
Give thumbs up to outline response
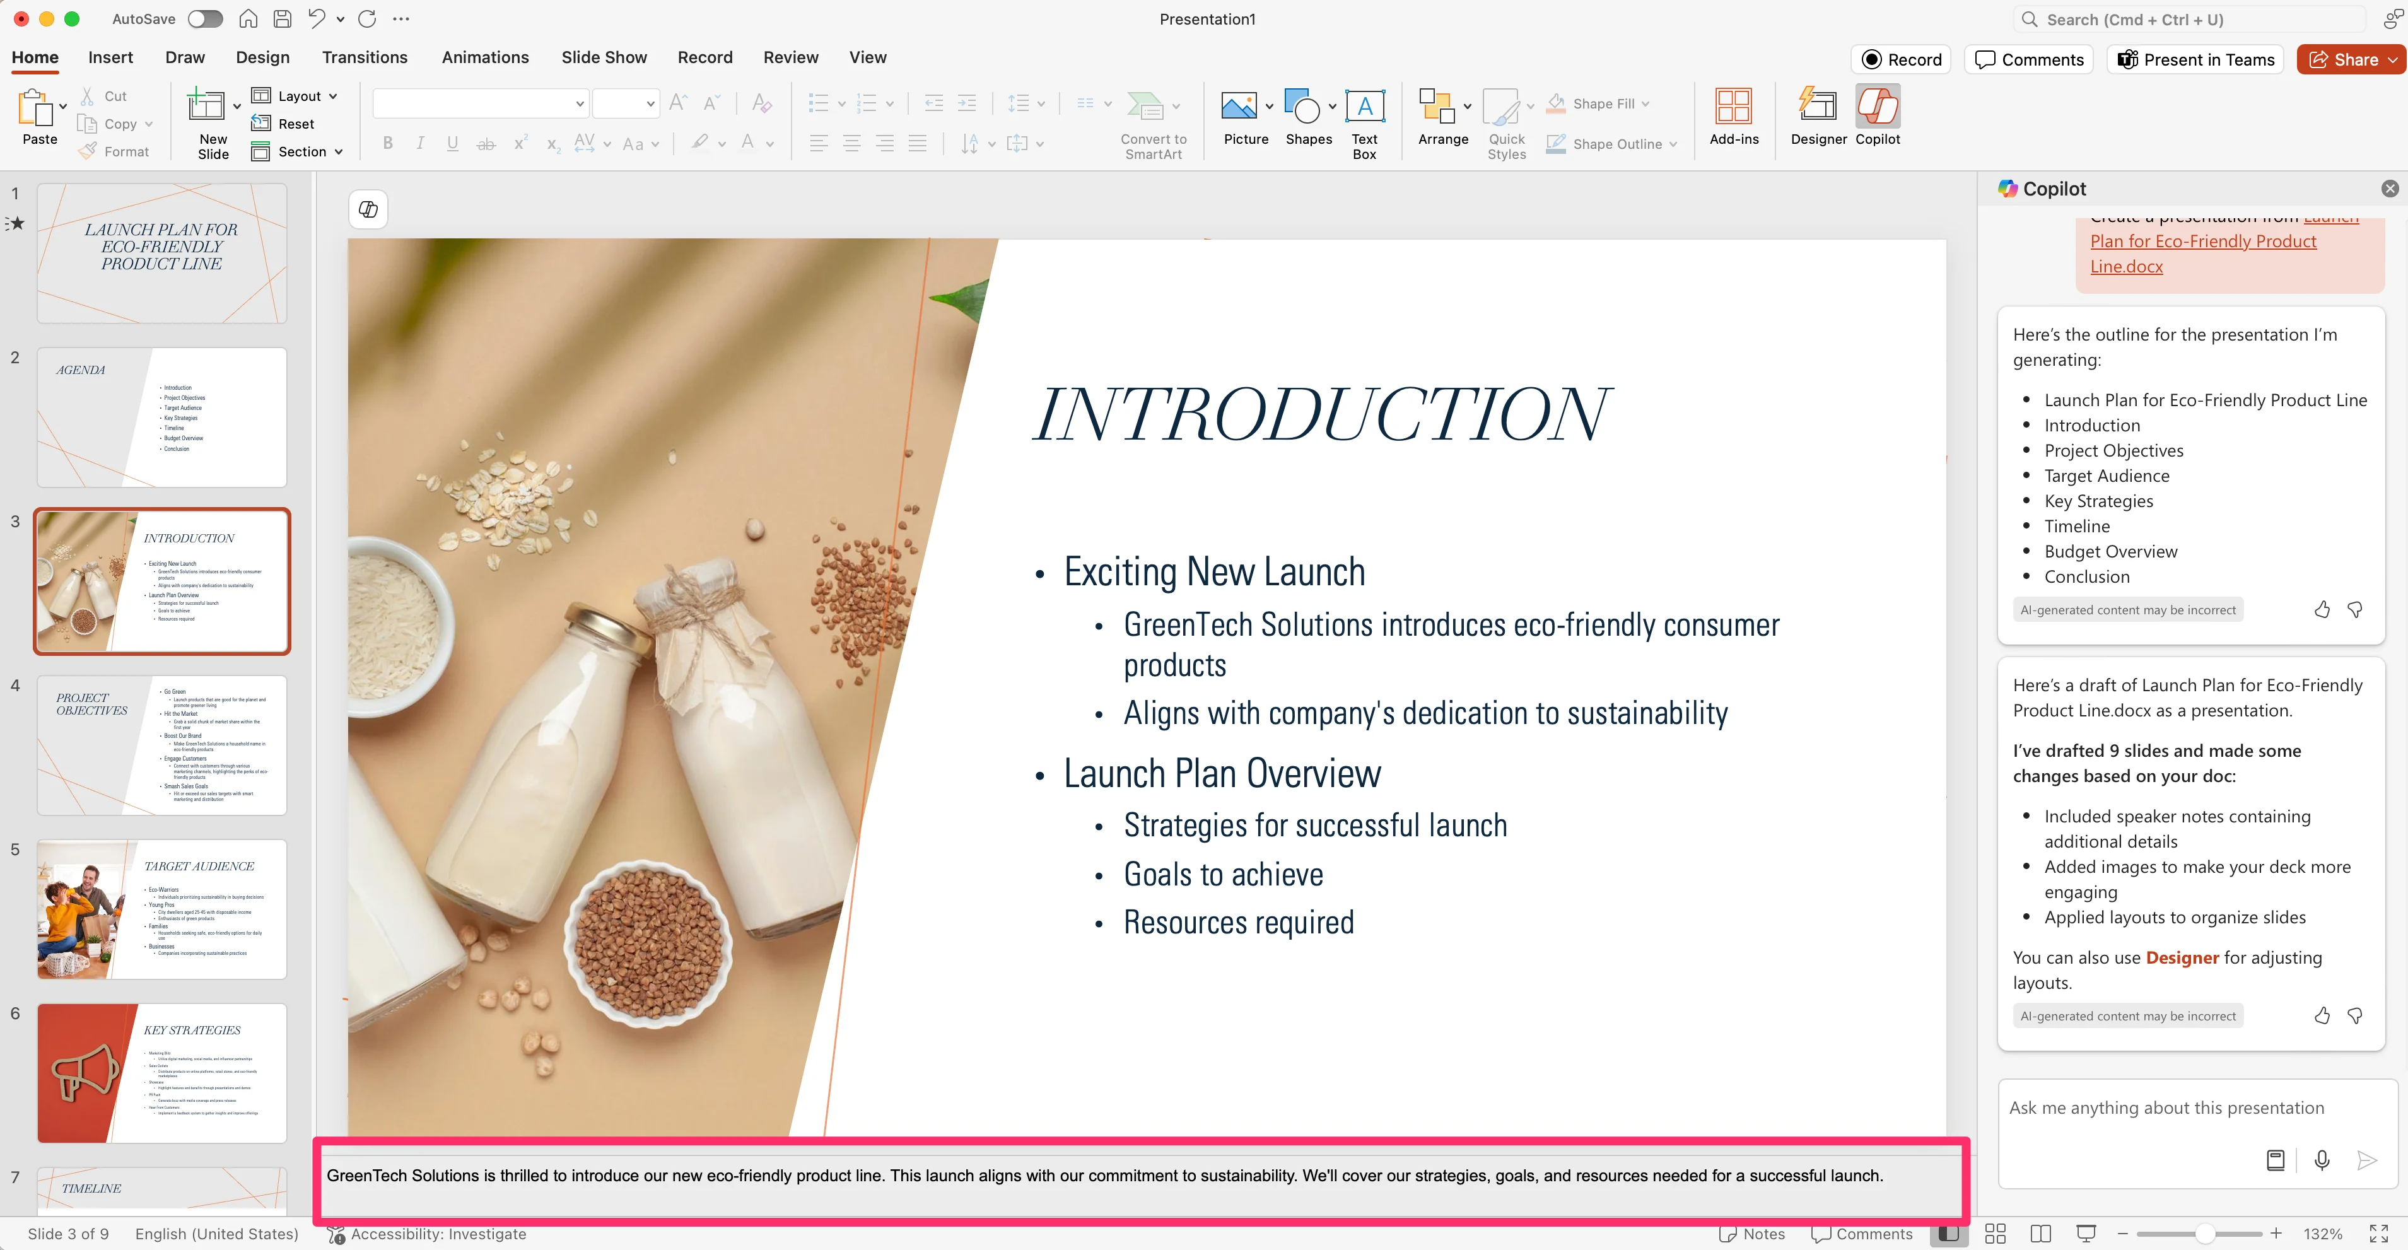point(2322,610)
